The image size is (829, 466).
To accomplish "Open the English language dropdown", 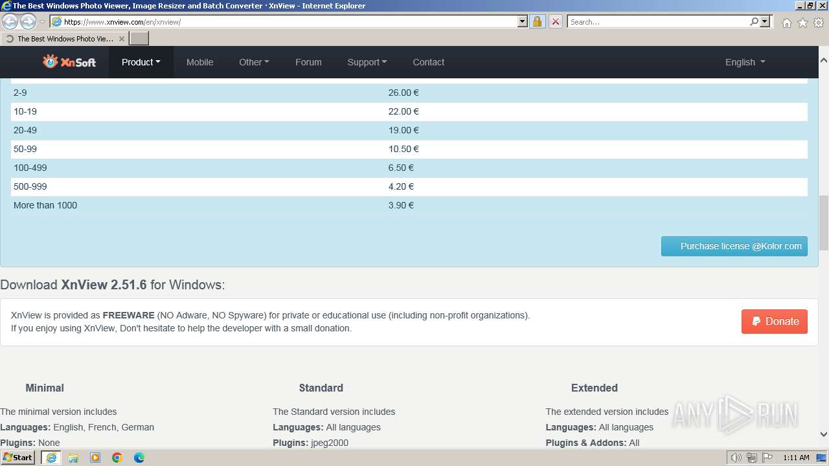I will [745, 62].
